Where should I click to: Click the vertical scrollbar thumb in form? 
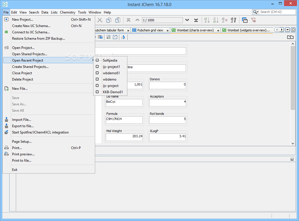pos(293,78)
